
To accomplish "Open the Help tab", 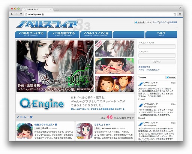I will click(161, 34).
